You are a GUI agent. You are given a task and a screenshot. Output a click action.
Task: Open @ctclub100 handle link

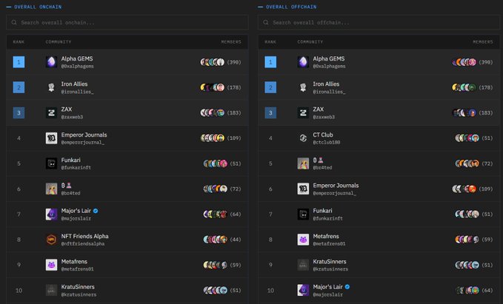point(327,142)
